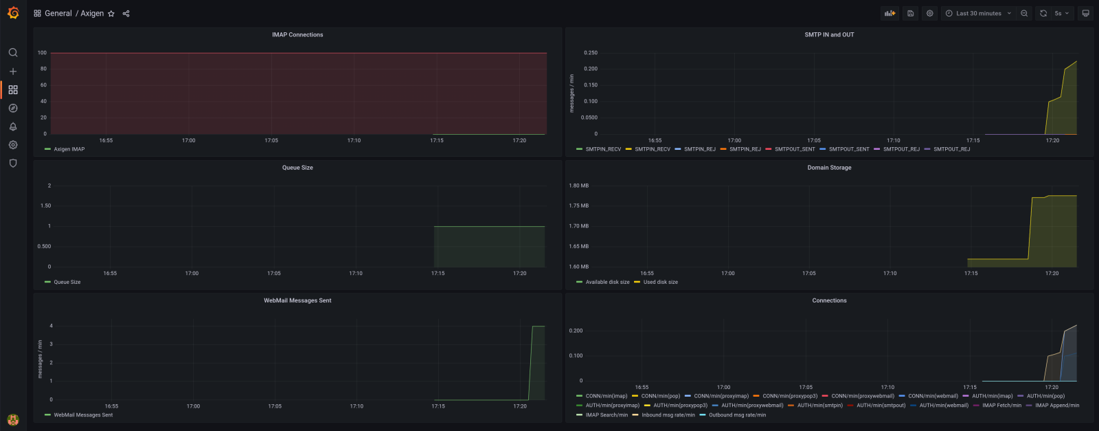The width and height of the screenshot is (1099, 431).
Task: Open the Create plus menu
Action: (x=13, y=71)
